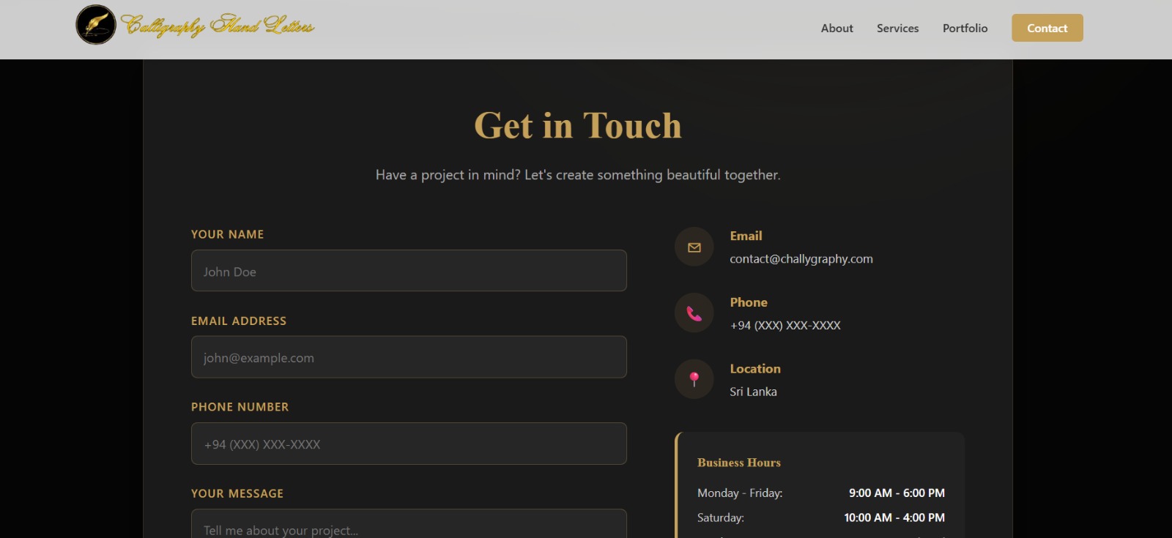The width and height of the screenshot is (1172, 538).
Task: Click the contact@challygraphy.com email address
Action: click(x=801, y=259)
